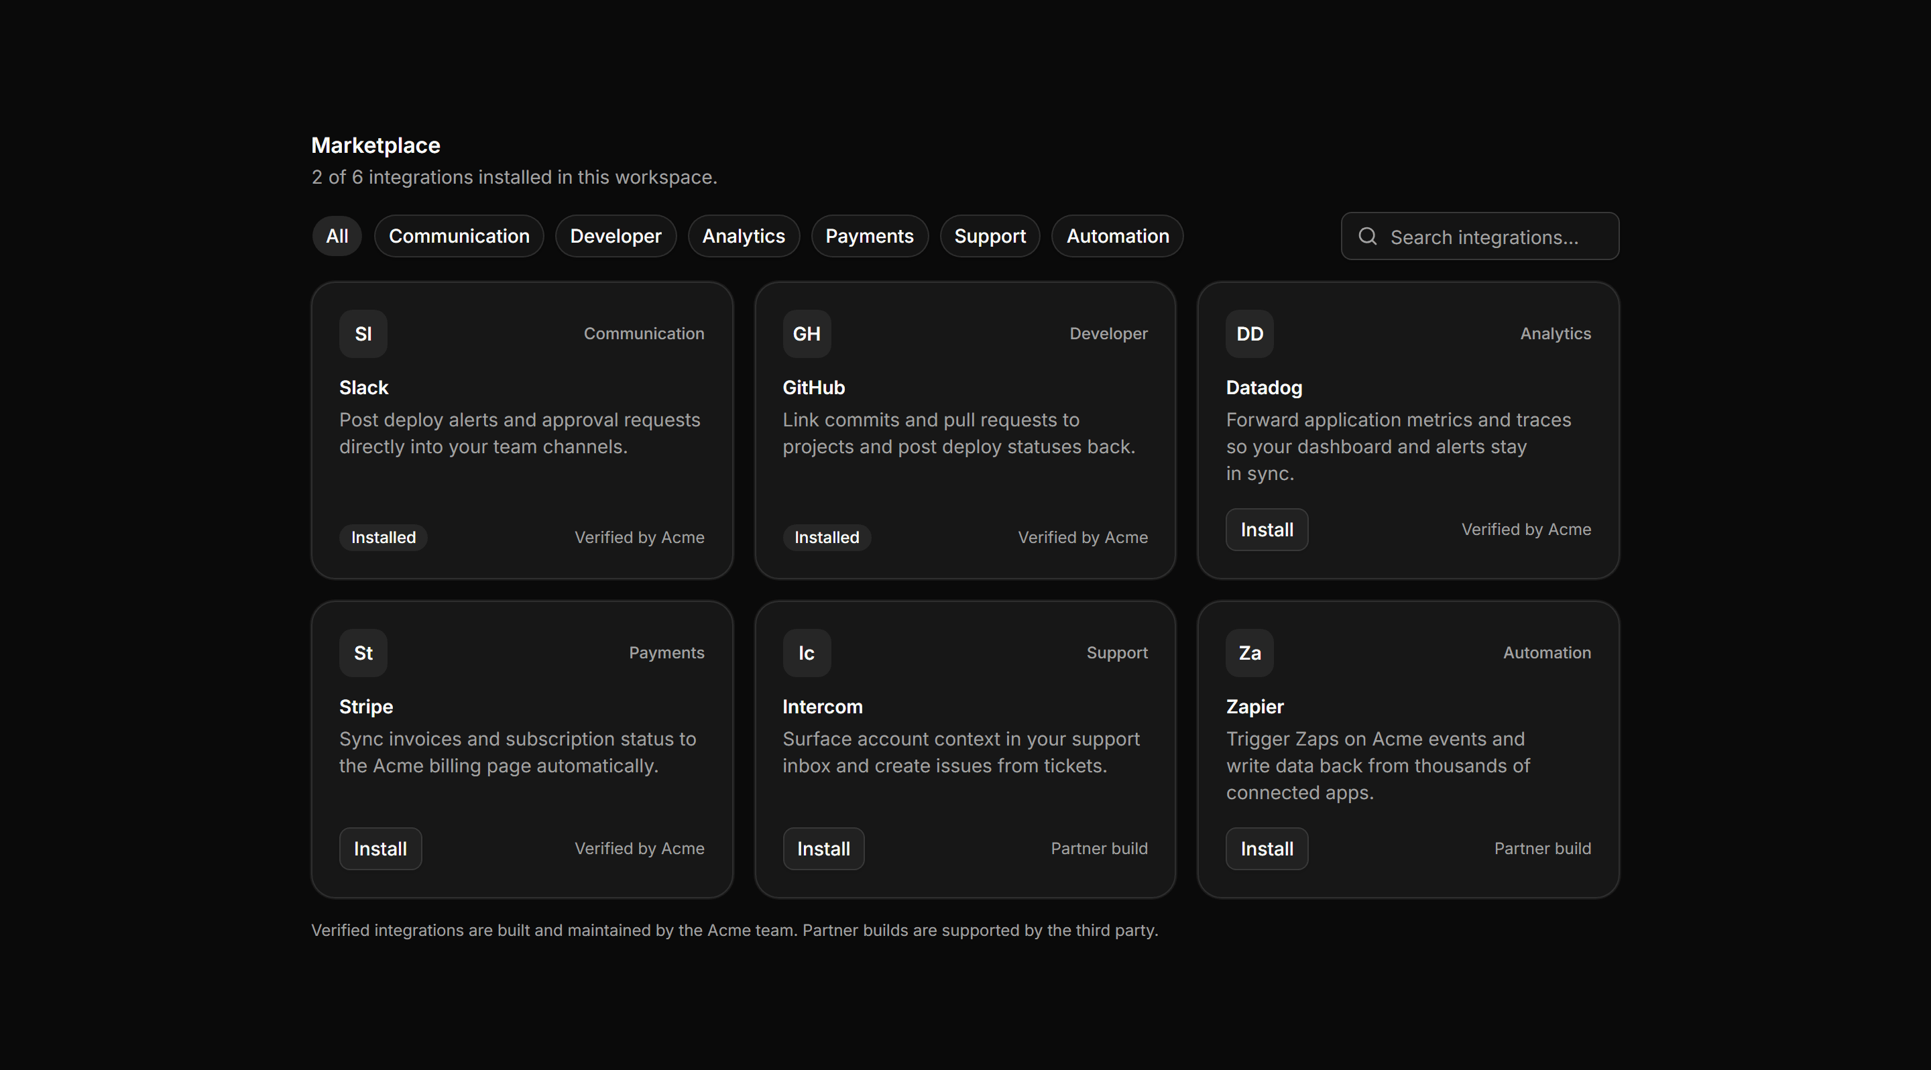Click the verified integrations footer note
This screenshot has width=1931, height=1070.
(x=735, y=930)
